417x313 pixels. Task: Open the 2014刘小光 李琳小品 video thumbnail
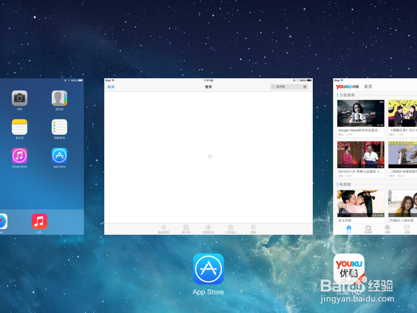[x=361, y=155]
